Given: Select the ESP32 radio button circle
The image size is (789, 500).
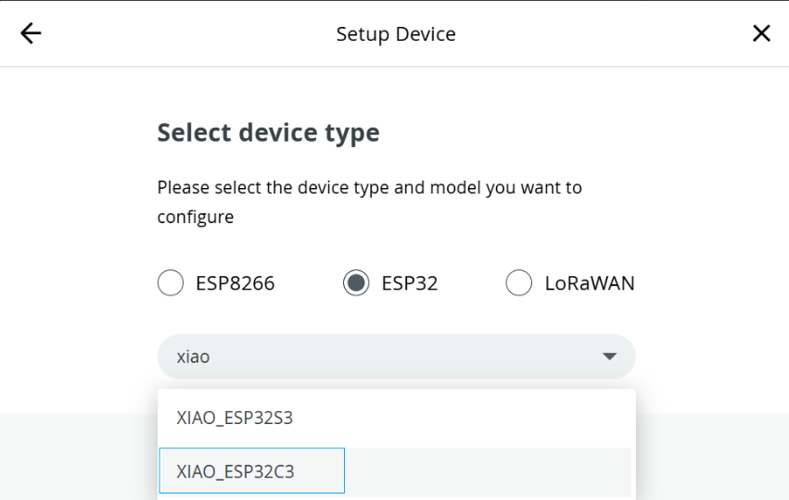Looking at the screenshot, I should tap(356, 282).
